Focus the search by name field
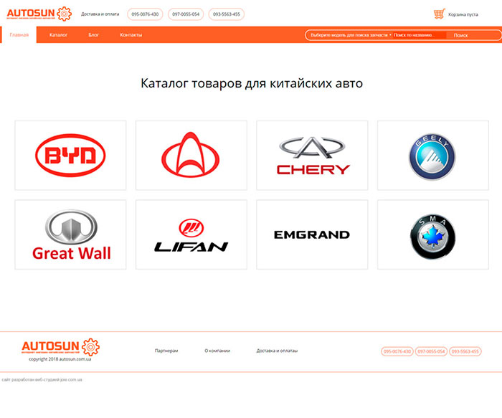502x418 pixels. pyautogui.click(x=420, y=35)
